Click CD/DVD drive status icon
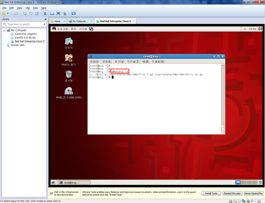The height and width of the screenshot is (203, 265). click(235, 201)
